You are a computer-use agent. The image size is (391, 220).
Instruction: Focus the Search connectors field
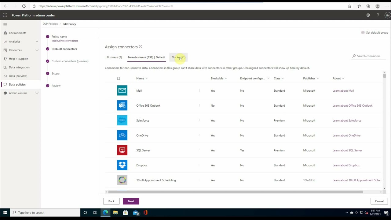(x=369, y=56)
